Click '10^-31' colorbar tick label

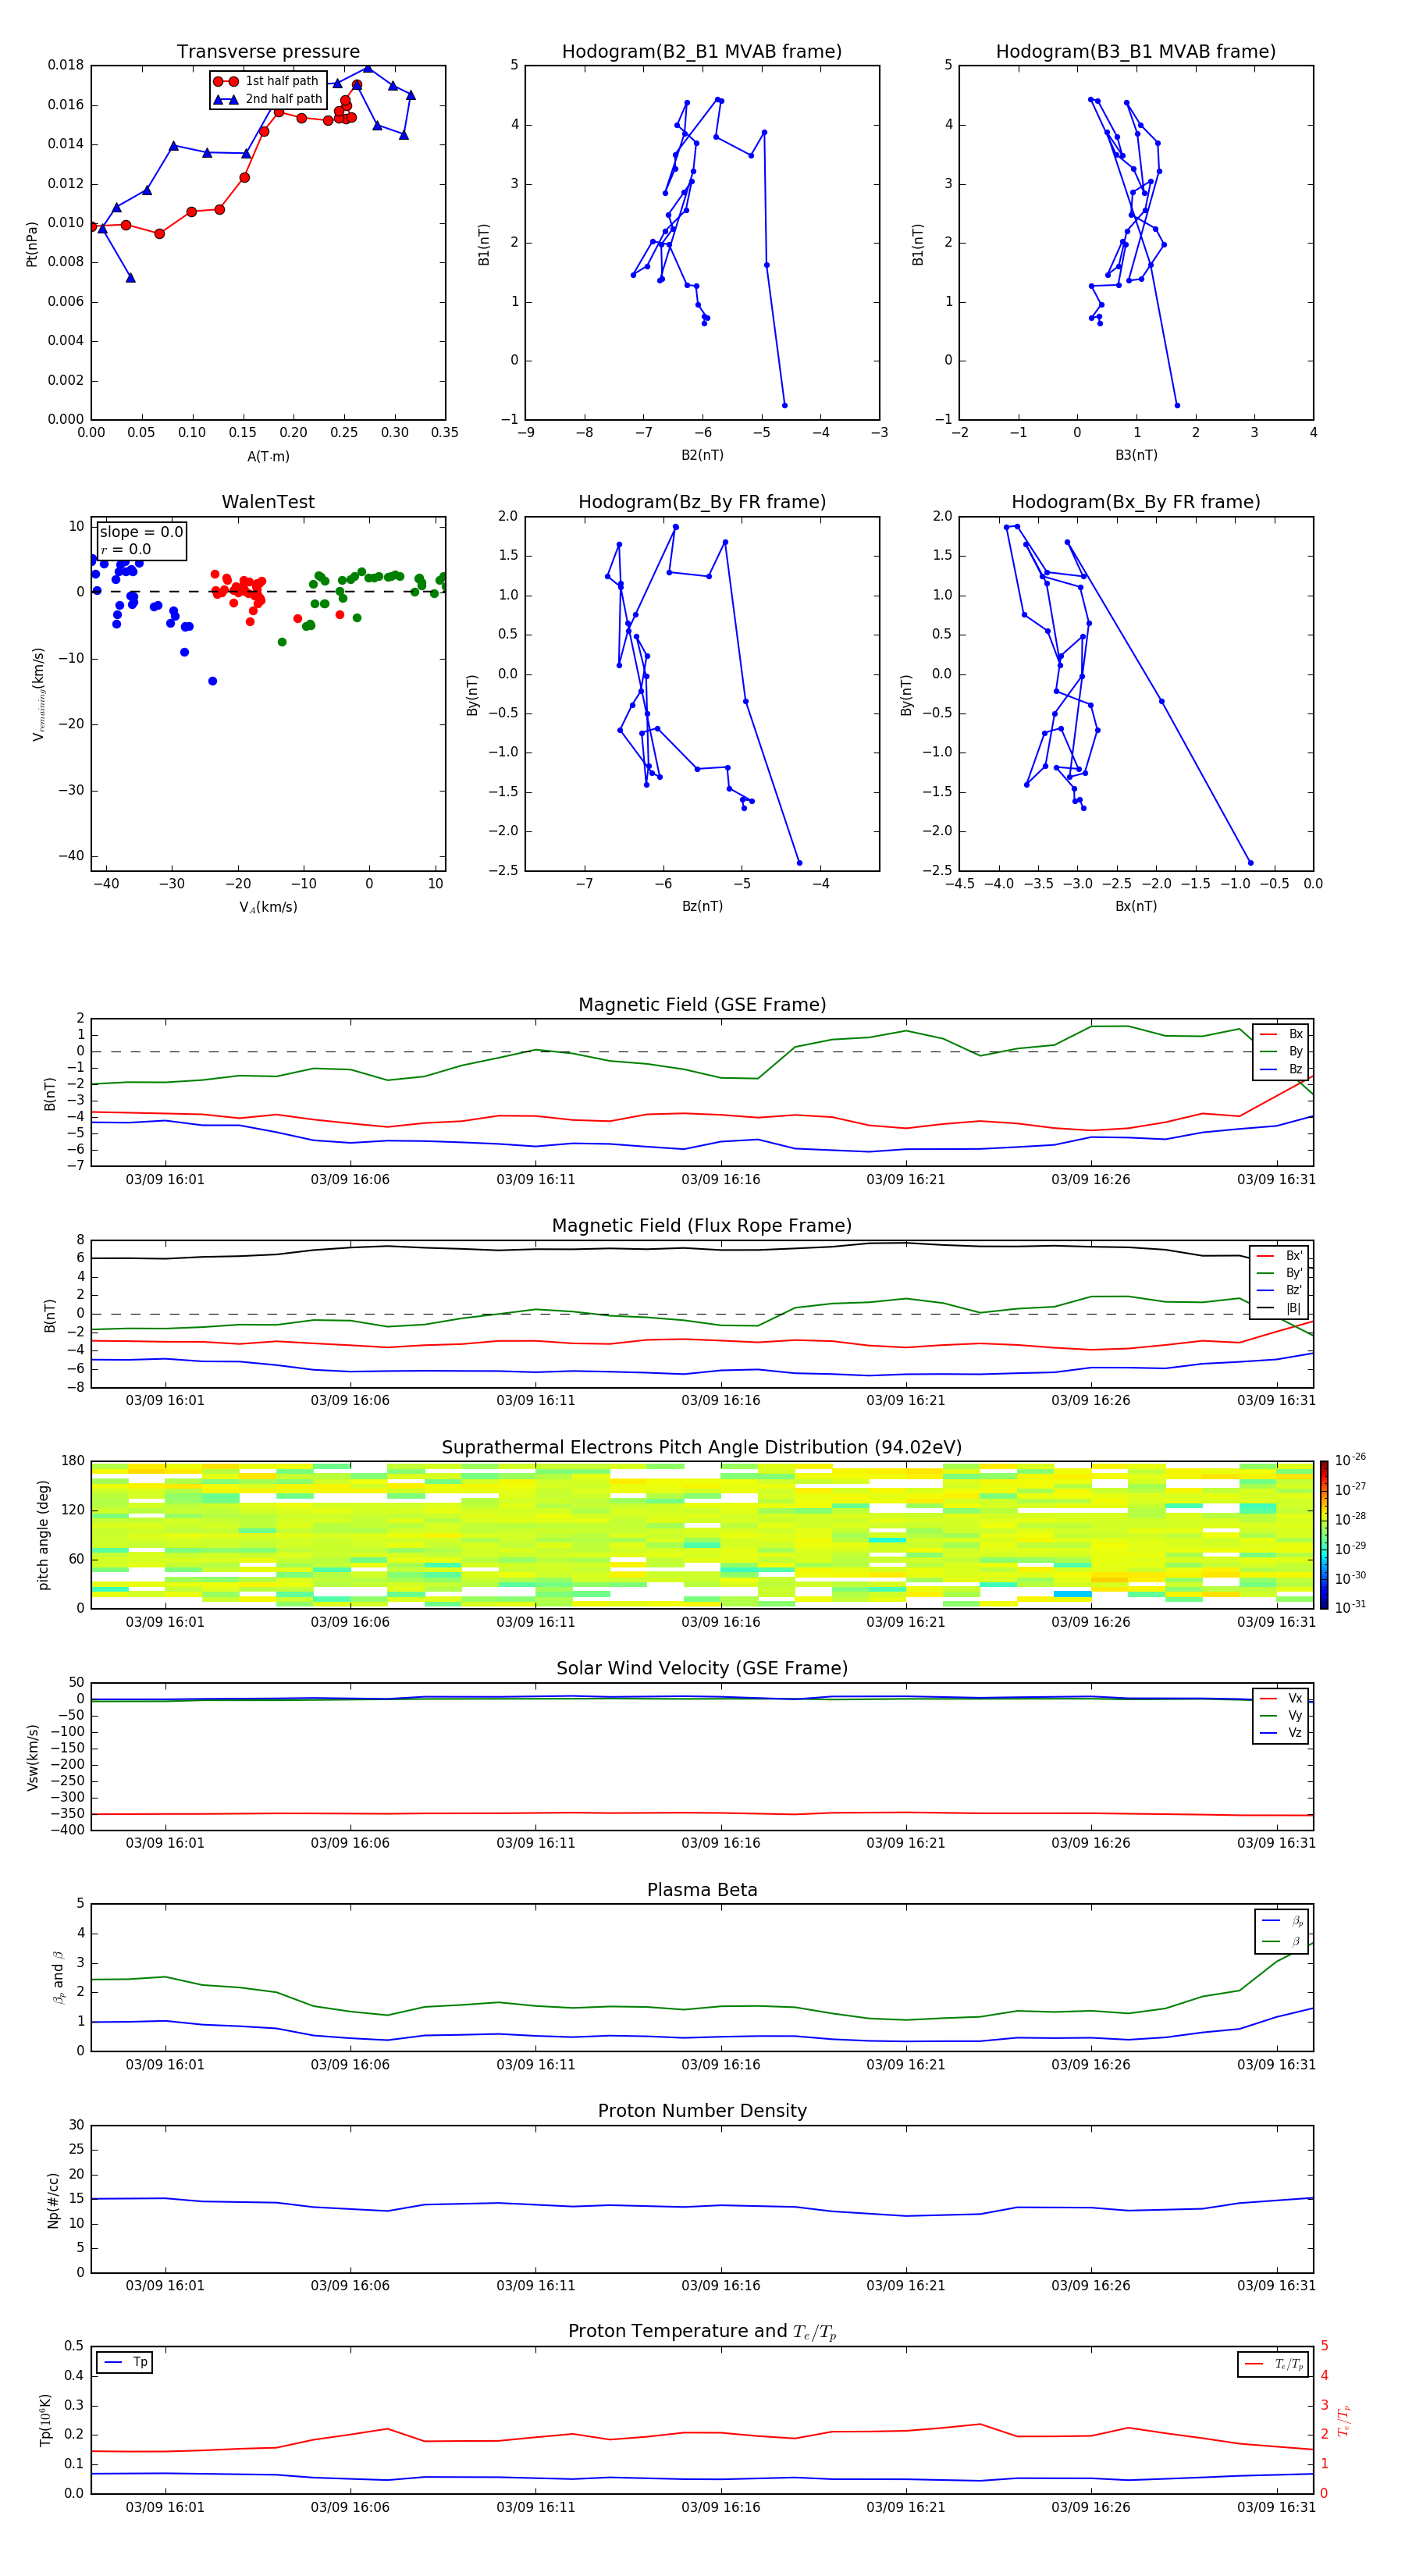click(1350, 1607)
